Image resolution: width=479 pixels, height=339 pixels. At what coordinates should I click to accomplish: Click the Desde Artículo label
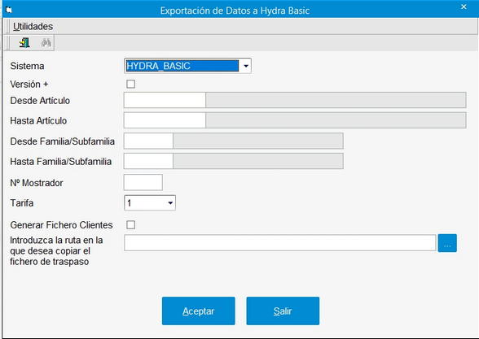(40, 101)
